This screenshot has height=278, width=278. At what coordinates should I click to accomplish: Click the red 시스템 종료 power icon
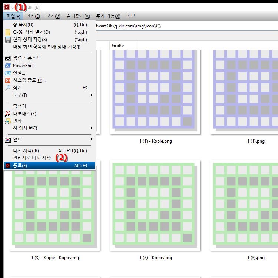click(x=8, y=80)
